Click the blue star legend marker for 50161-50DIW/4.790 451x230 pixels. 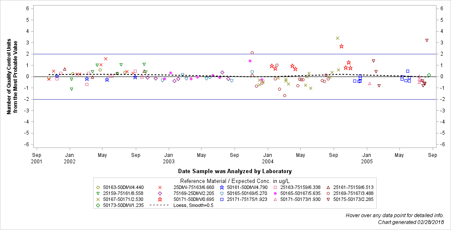coord(222,187)
